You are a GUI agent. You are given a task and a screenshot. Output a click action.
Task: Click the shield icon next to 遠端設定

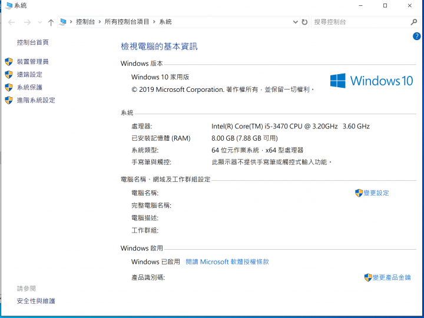tap(9, 75)
